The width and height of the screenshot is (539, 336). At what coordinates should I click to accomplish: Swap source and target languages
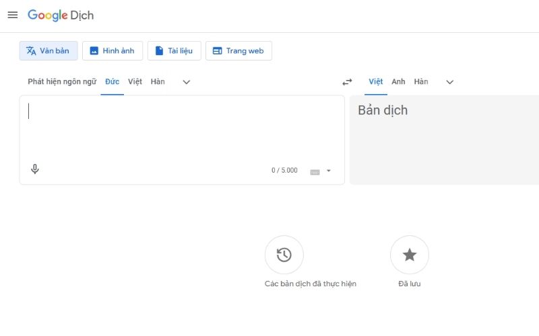coord(347,82)
